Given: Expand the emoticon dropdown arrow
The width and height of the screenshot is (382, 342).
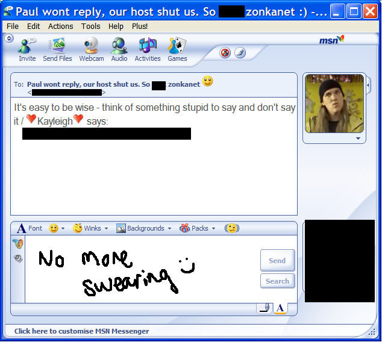Looking at the screenshot, I should pos(63,228).
